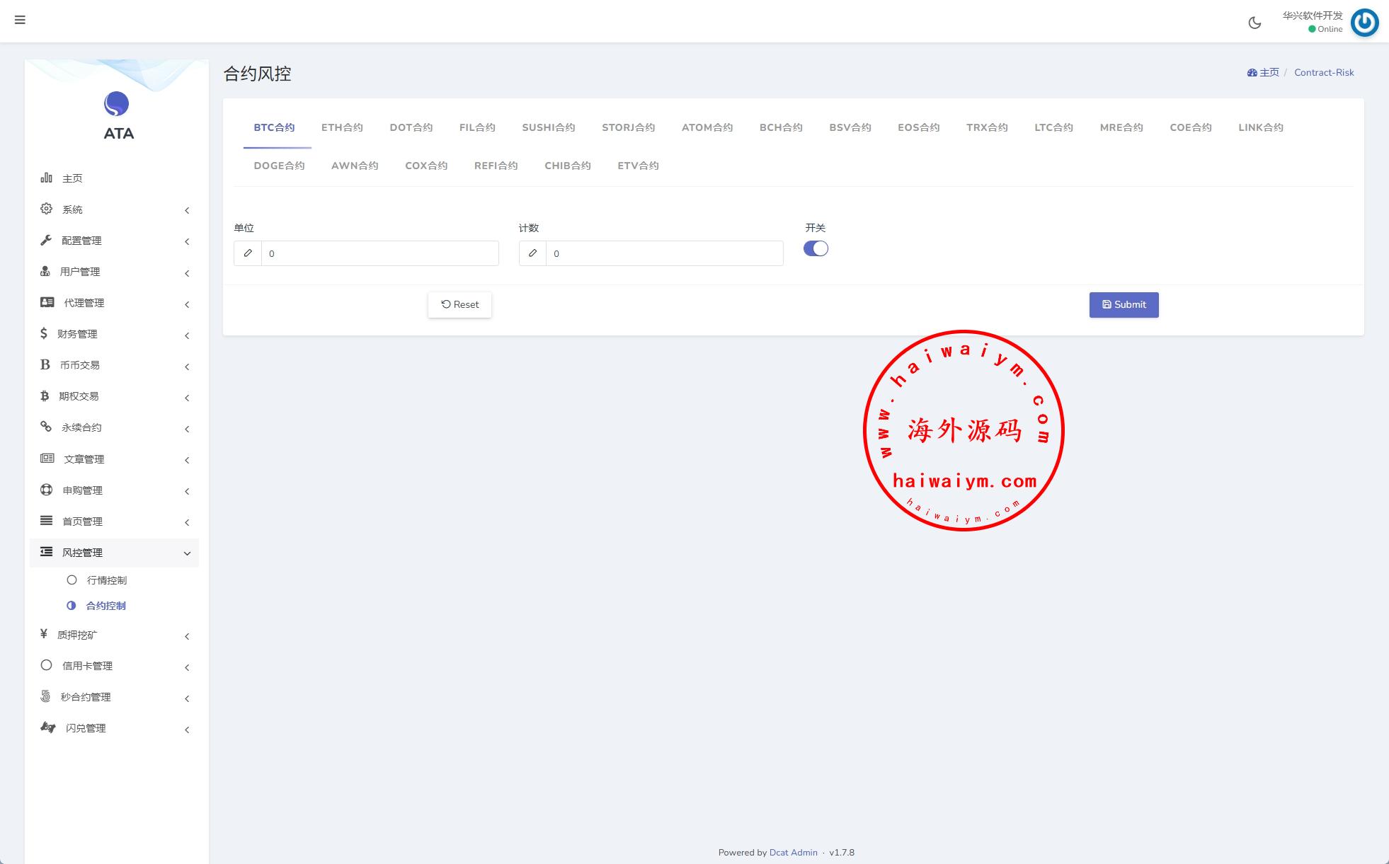Screen dimensions: 1389x864
Task: Select 行情控制 submenu item
Action: 106,580
